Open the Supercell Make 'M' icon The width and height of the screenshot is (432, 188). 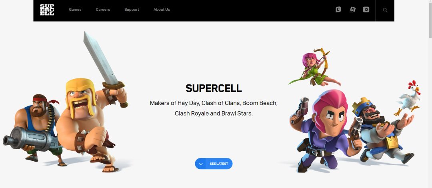352,10
